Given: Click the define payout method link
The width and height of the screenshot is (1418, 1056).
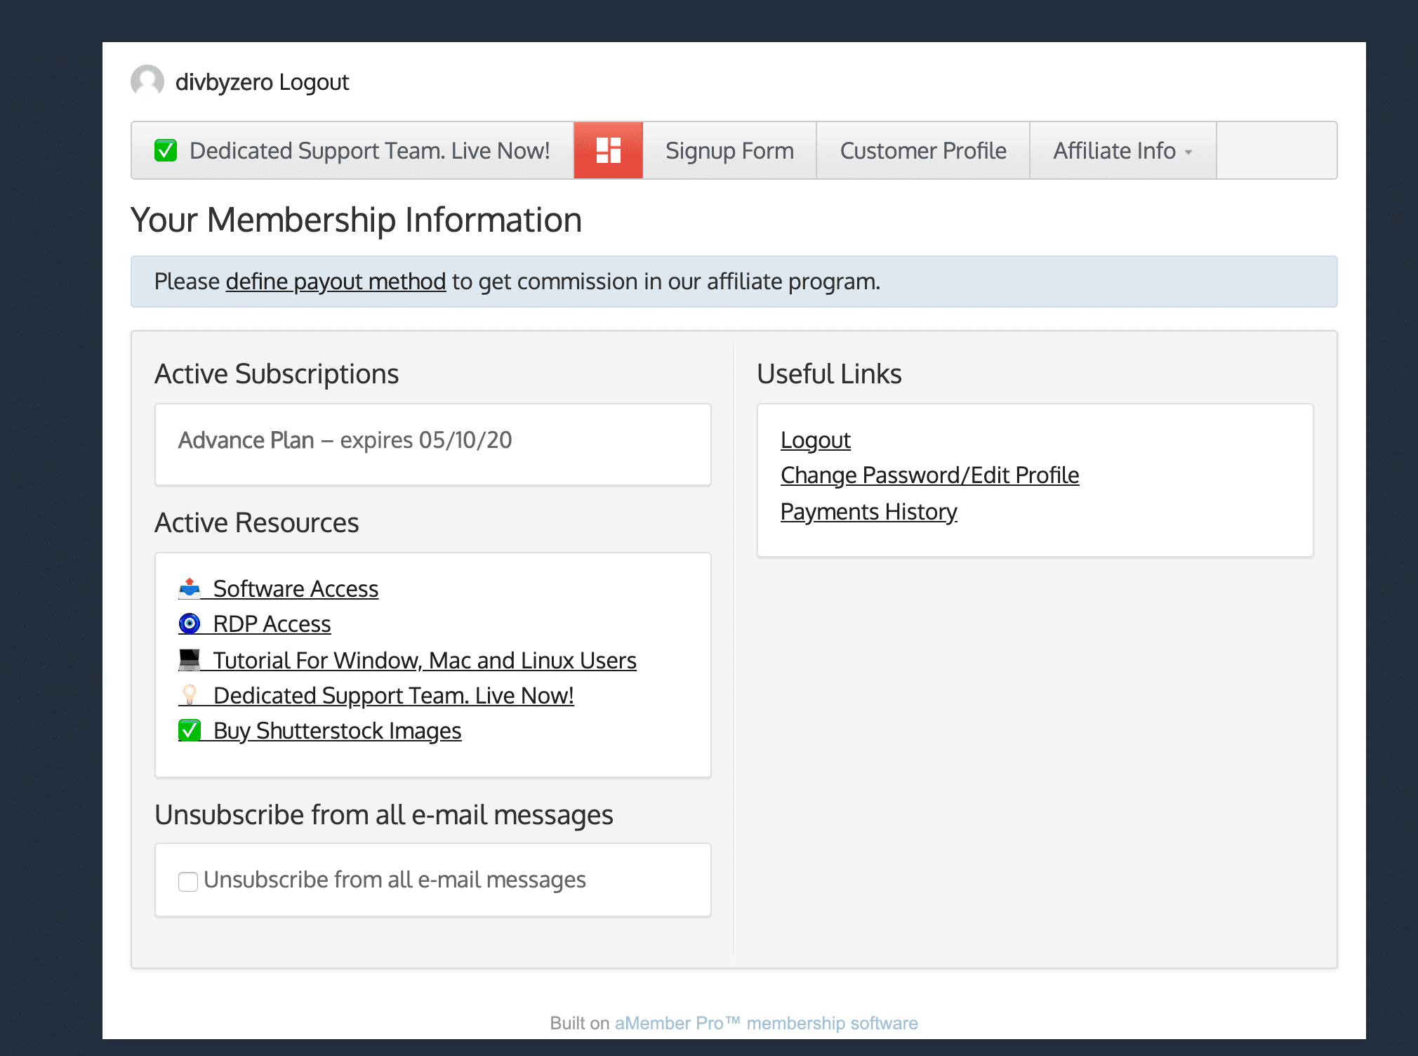Looking at the screenshot, I should click(x=335, y=281).
